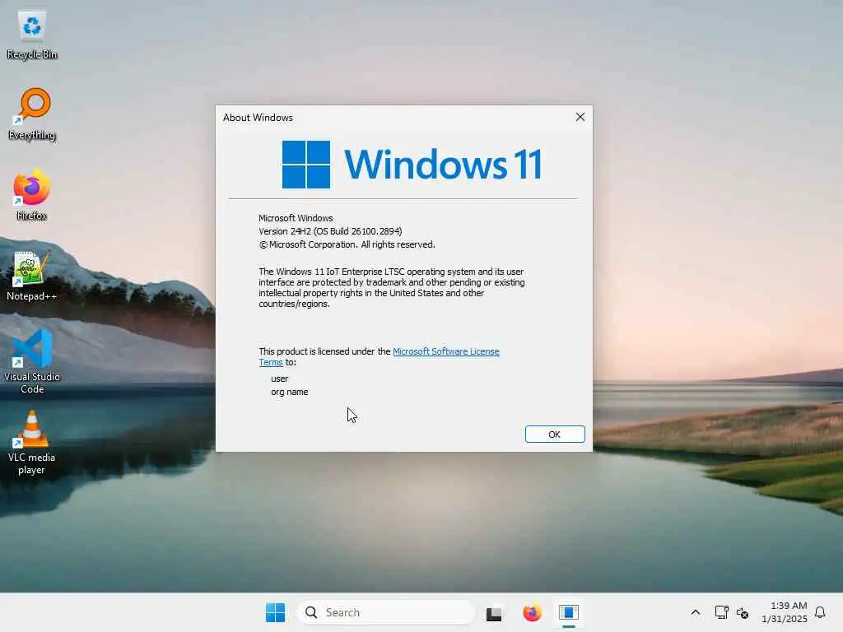
Task: Select the Notepad++ desktop icon
Action: [x=32, y=276]
